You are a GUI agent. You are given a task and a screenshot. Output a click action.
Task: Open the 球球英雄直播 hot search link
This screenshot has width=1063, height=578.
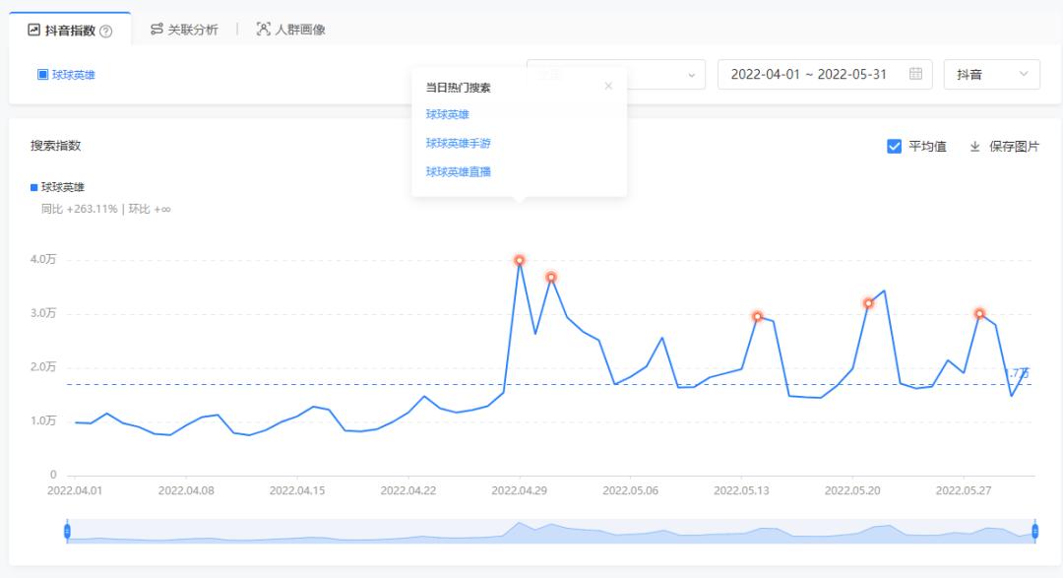tap(459, 171)
